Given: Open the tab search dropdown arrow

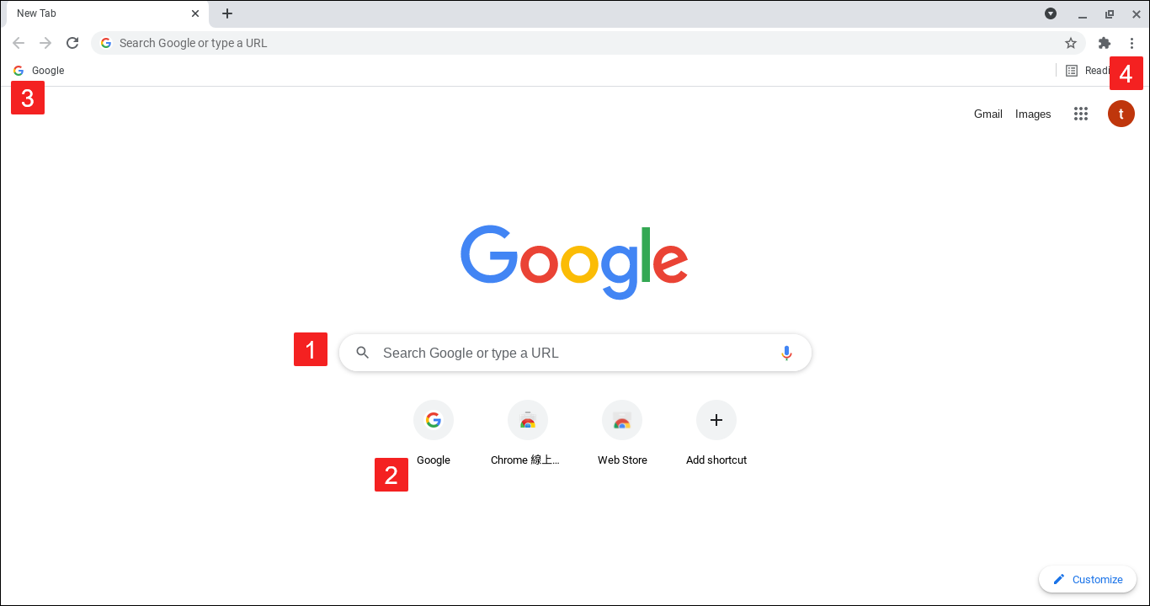Looking at the screenshot, I should click(1051, 13).
